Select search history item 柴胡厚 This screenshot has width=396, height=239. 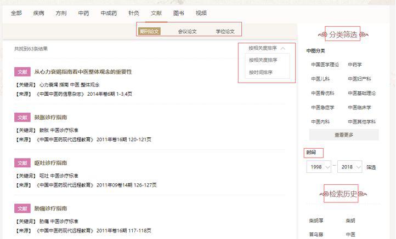tap(316, 220)
